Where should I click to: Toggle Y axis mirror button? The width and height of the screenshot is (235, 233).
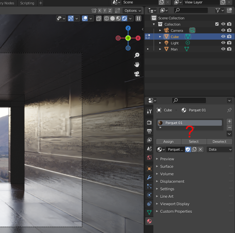[x=105, y=11]
